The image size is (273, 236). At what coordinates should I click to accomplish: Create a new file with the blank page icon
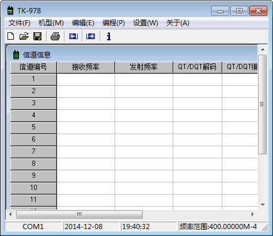pyautogui.click(x=11, y=36)
